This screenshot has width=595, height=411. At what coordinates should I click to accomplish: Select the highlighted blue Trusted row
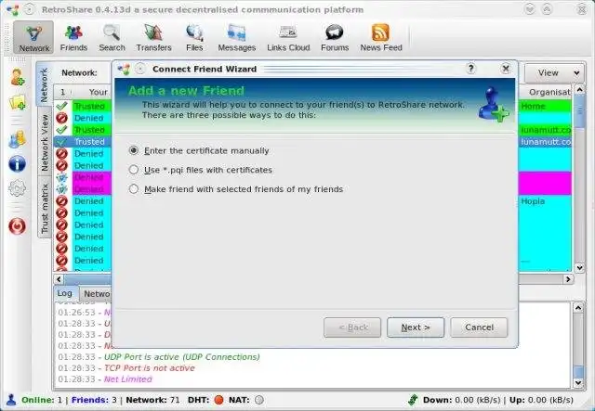[x=83, y=142]
